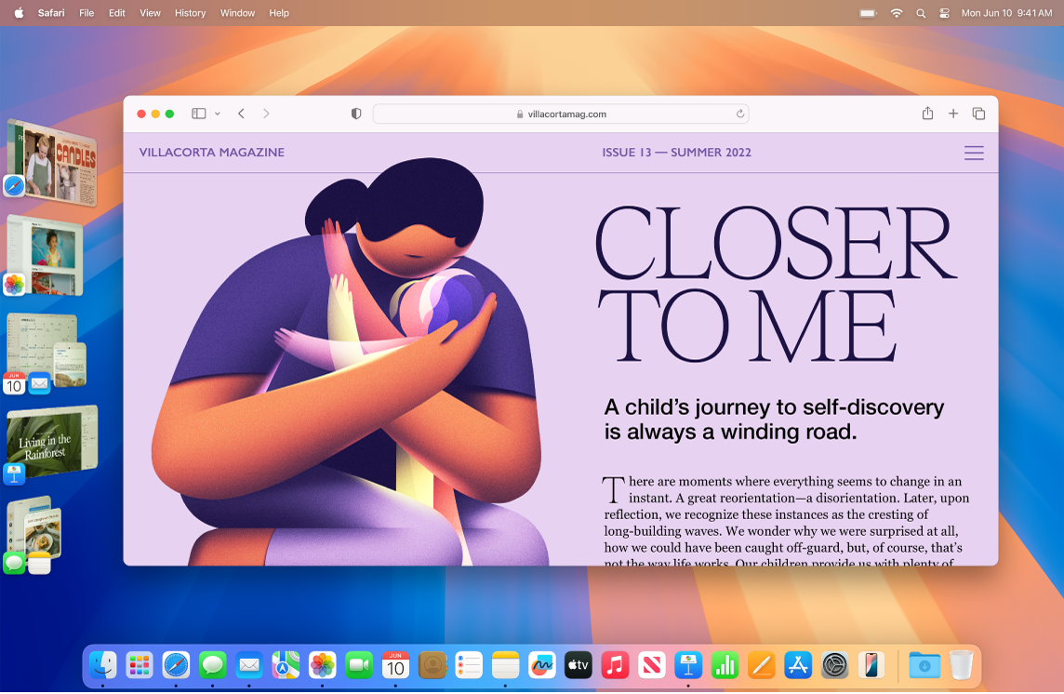Open the magazine's hamburger menu

point(974,153)
